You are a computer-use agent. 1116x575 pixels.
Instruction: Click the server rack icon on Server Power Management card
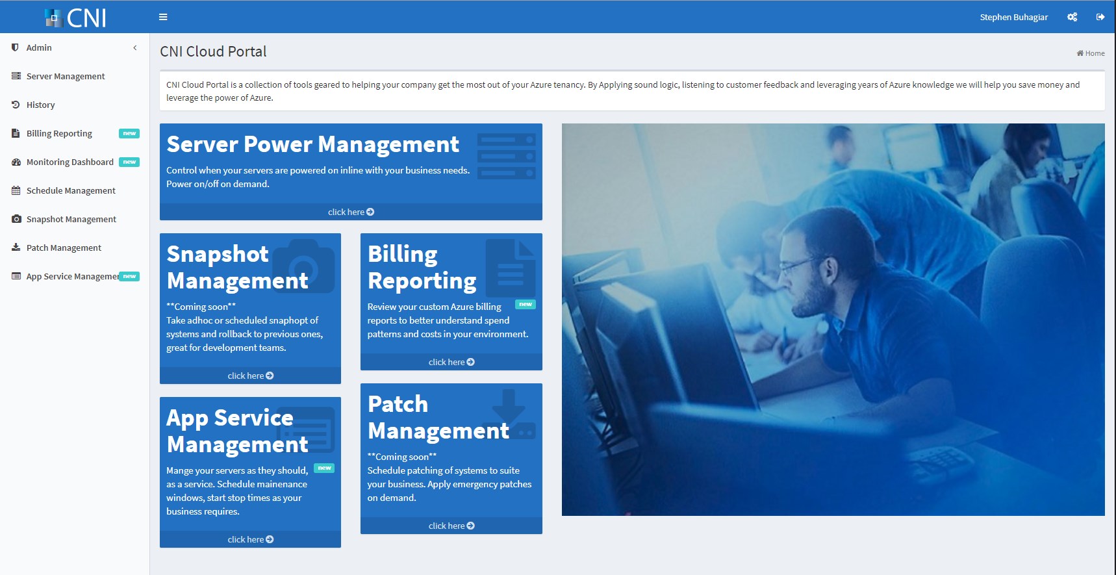[x=507, y=157]
